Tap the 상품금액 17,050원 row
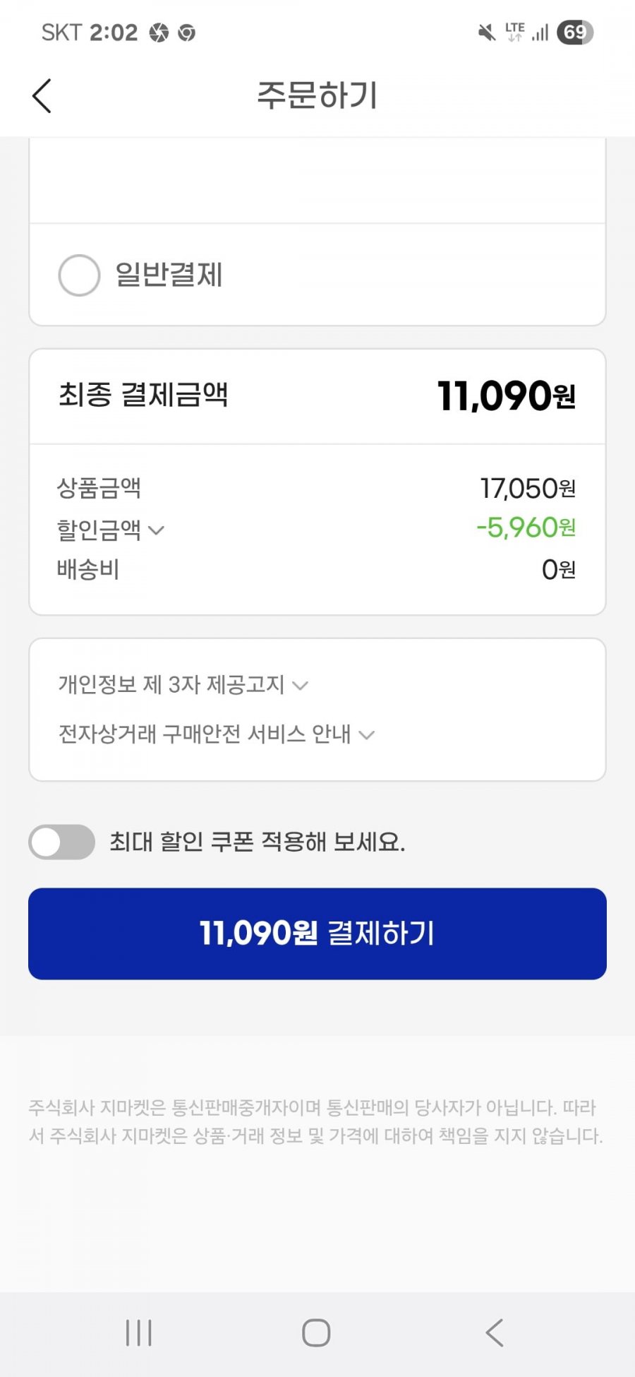The width and height of the screenshot is (635, 1377). 317,488
